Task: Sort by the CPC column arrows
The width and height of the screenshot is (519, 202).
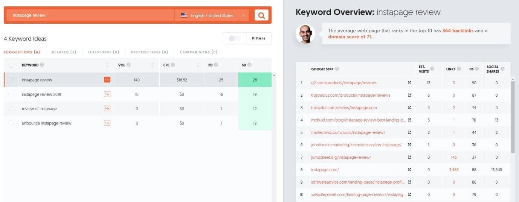Action: (x=198, y=65)
